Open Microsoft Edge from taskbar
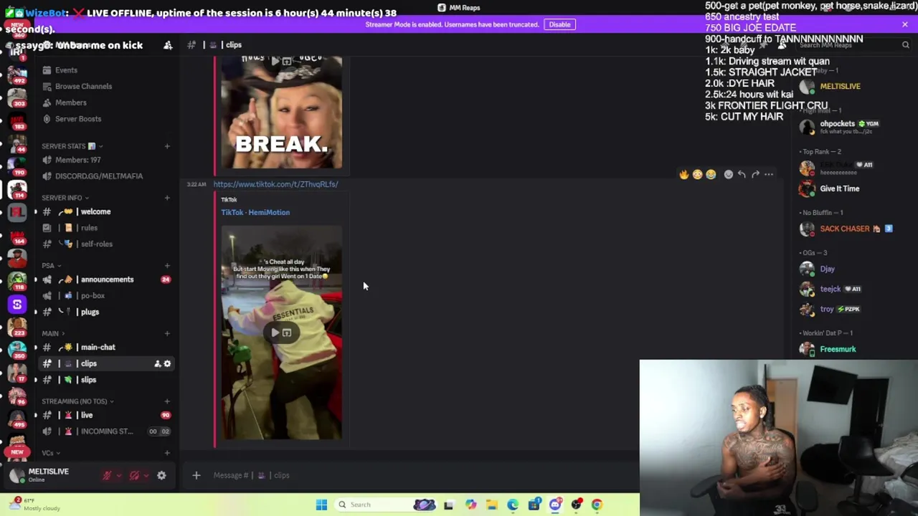The height and width of the screenshot is (516, 918). (513, 505)
